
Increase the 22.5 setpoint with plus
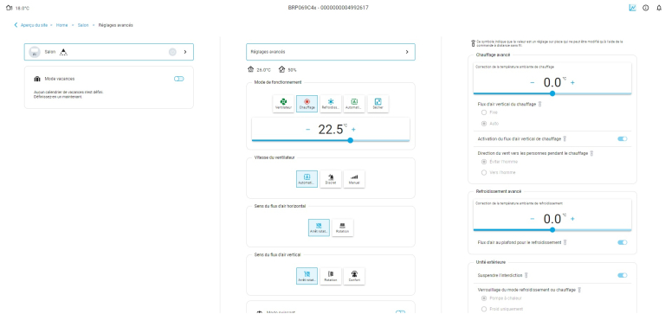click(353, 129)
